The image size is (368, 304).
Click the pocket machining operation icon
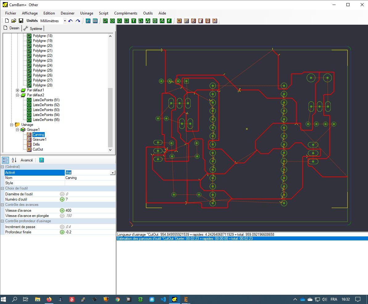click(x=186, y=21)
